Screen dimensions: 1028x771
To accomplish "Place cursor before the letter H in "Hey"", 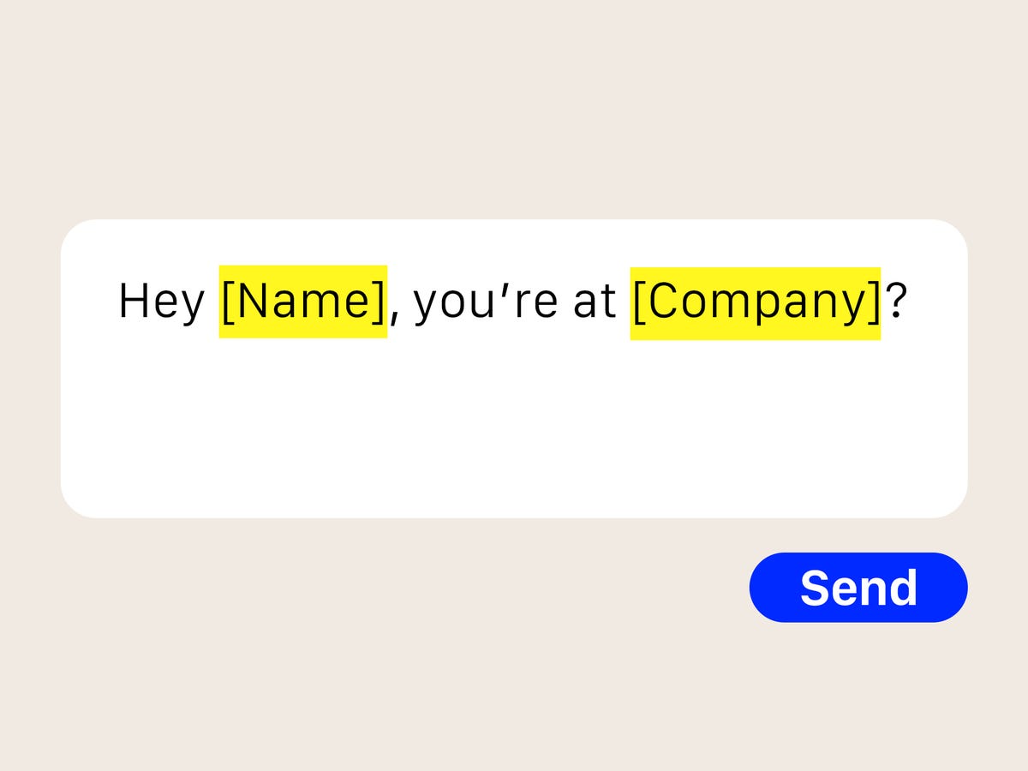I will tap(119, 302).
